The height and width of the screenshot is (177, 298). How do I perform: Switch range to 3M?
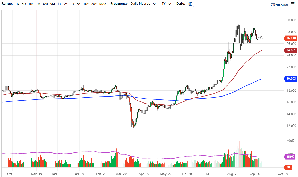(38, 4)
